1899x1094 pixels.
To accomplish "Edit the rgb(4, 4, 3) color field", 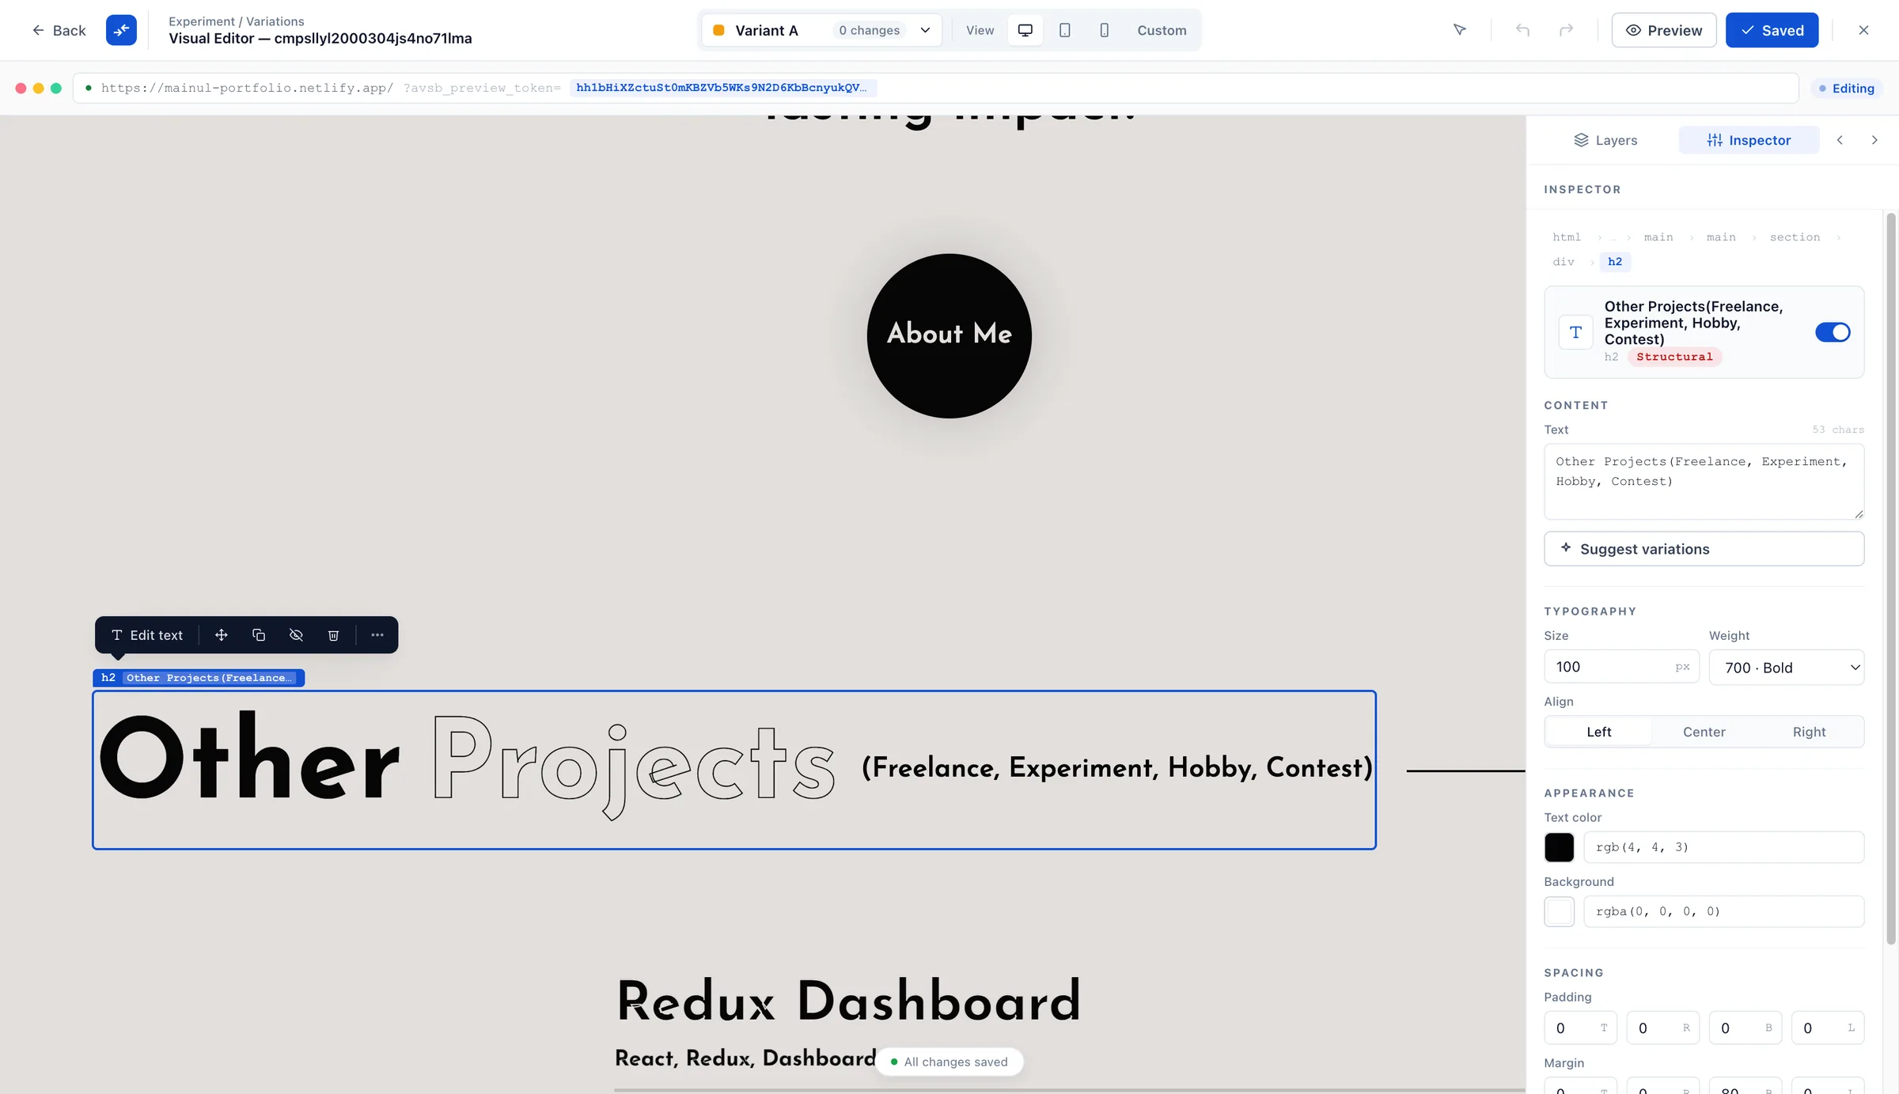I will pos(1723,847).
